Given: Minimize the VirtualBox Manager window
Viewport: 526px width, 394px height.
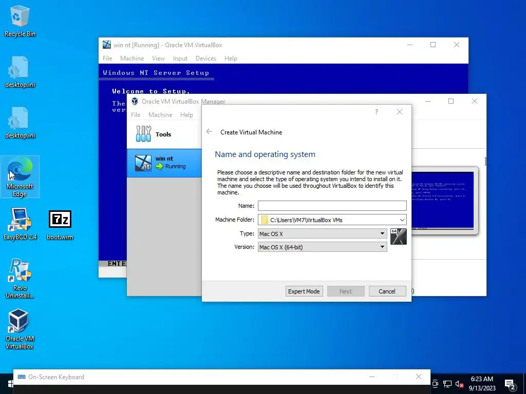Looking at the screenshot, I should (x=428, y=101).
